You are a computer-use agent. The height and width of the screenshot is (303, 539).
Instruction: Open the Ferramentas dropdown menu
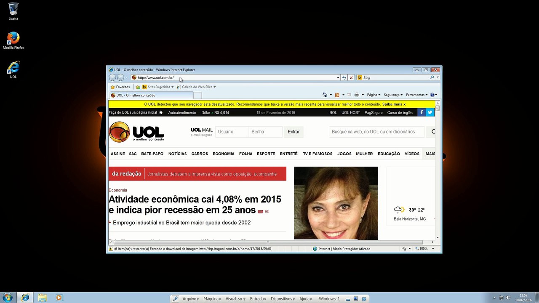416,95
